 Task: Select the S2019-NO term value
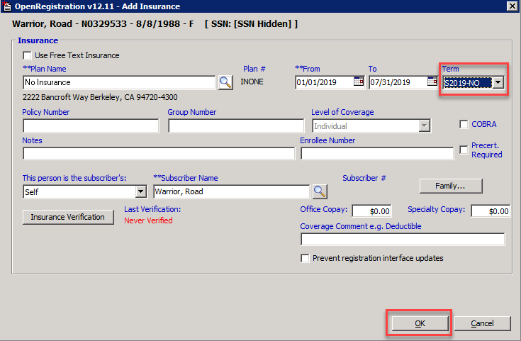(x=468, y=83)
